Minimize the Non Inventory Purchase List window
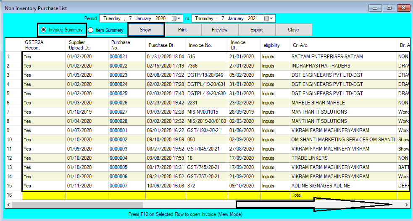This screenshot has width=413, height=221. coord(375,8)
